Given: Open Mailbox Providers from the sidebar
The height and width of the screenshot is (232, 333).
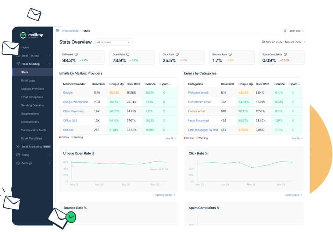Looking at the screenshot, I should 32,89.
